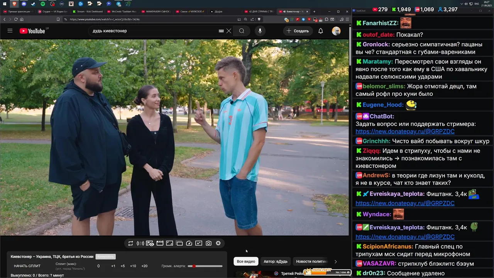Image resolution: width=494 pixels, height=278 pixels.
Task: Add +5 minutes to split
Action: click(123, 266)
